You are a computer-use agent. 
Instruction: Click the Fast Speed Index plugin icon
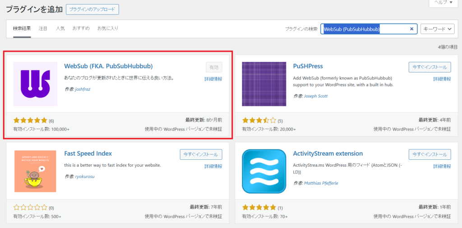tap(35, 171)
